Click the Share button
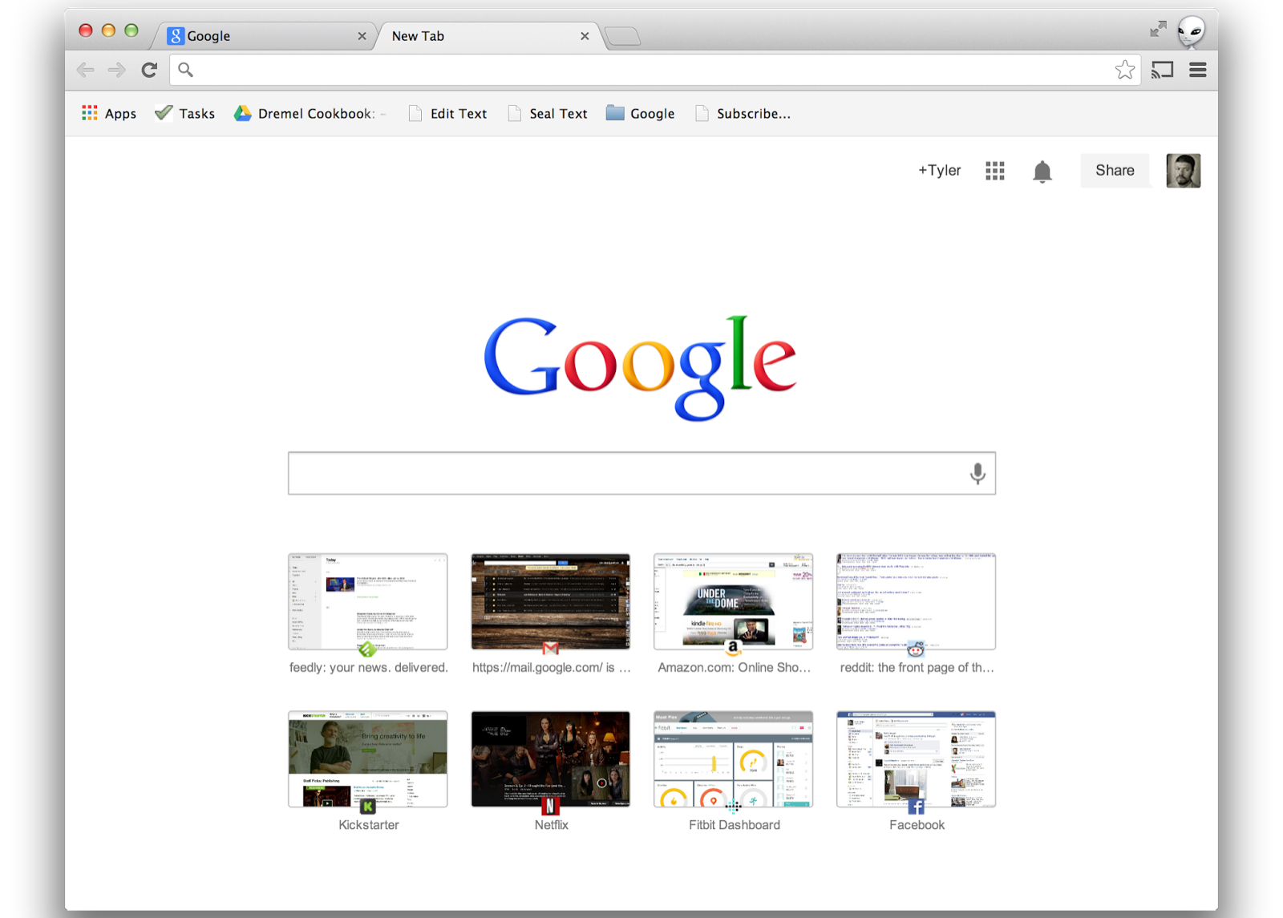Screen dimensions: 1283x918 click(x=1114, y=171)
